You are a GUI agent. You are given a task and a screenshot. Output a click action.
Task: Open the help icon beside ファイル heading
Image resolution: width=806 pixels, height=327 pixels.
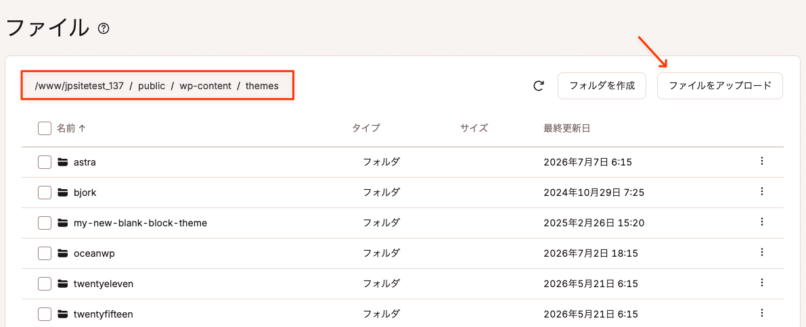click(104, 29)
